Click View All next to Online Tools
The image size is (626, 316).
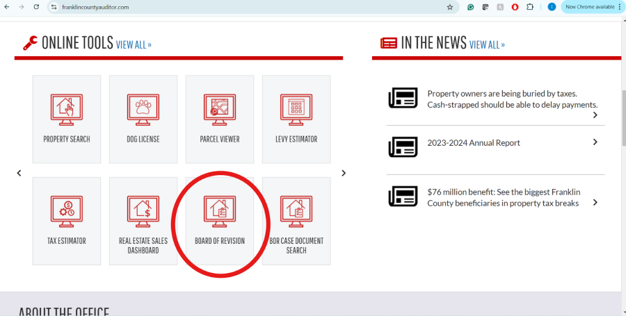[x=134, y=44]
